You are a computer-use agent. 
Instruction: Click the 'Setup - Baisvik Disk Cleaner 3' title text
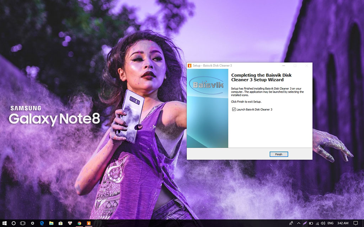point(212,66)
